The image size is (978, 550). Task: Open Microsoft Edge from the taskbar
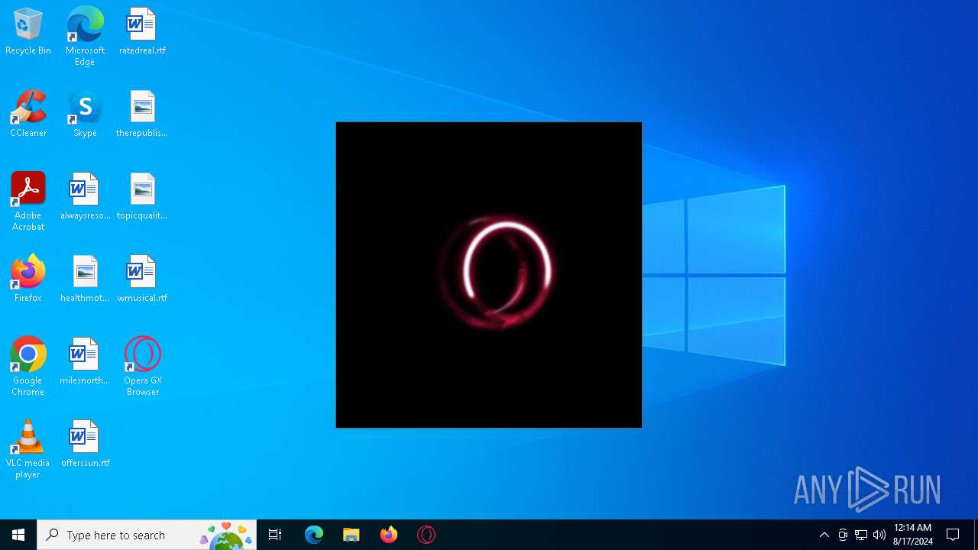314,535
